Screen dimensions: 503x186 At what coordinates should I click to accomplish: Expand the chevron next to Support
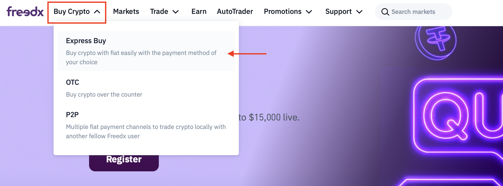pos(359,12)
